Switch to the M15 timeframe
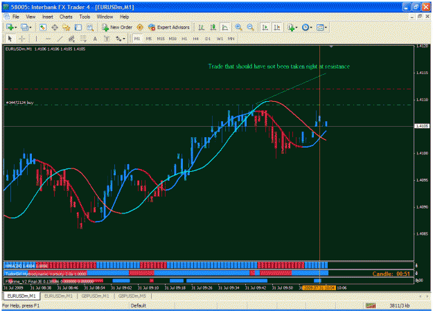Screen dimensions: 433x311 (x=161, y=39)
